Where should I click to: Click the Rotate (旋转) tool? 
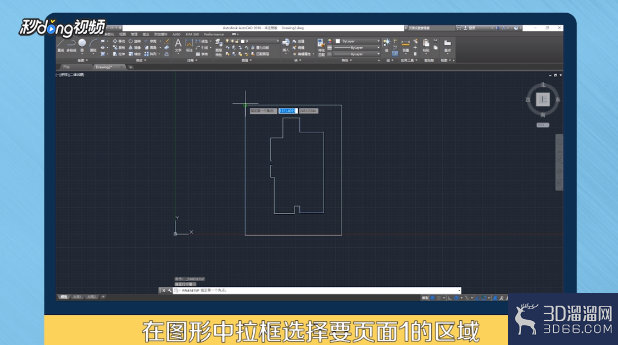pyautogui.click(x=135, y=41)
